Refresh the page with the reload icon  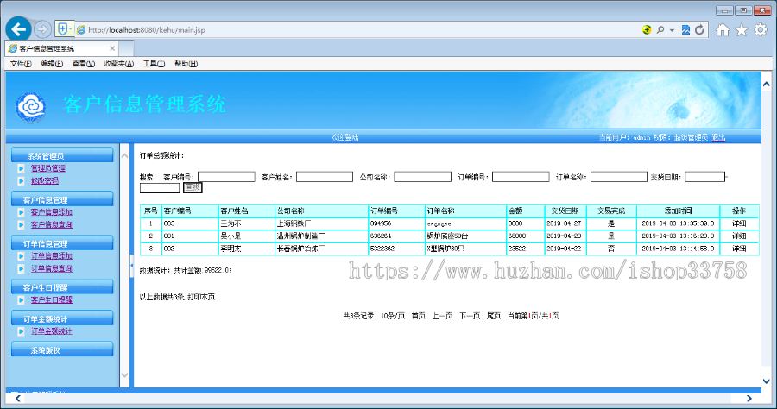699,29
